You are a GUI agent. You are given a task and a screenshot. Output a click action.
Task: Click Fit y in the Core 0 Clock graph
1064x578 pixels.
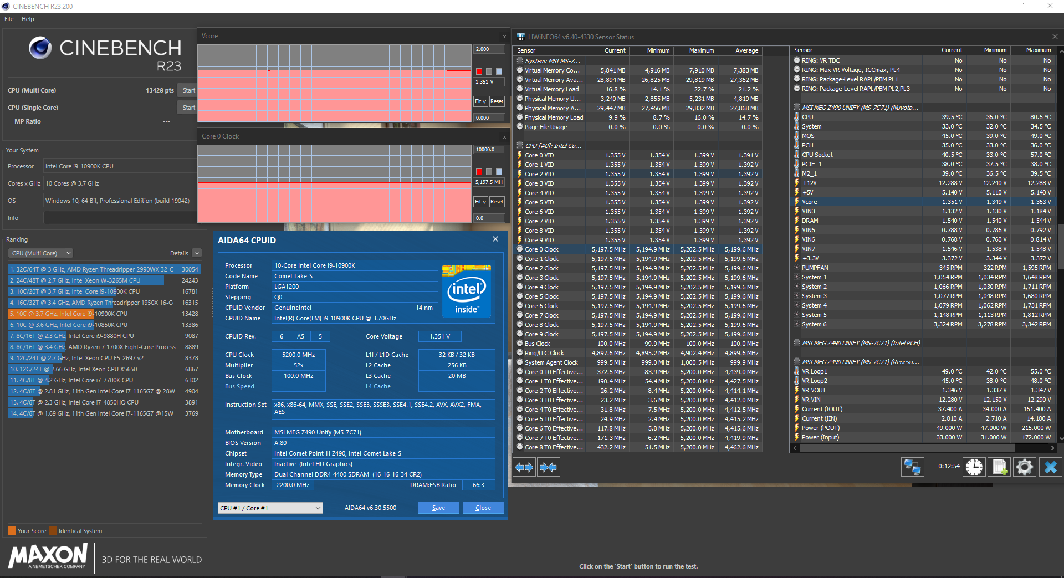[x=480, y=202]
